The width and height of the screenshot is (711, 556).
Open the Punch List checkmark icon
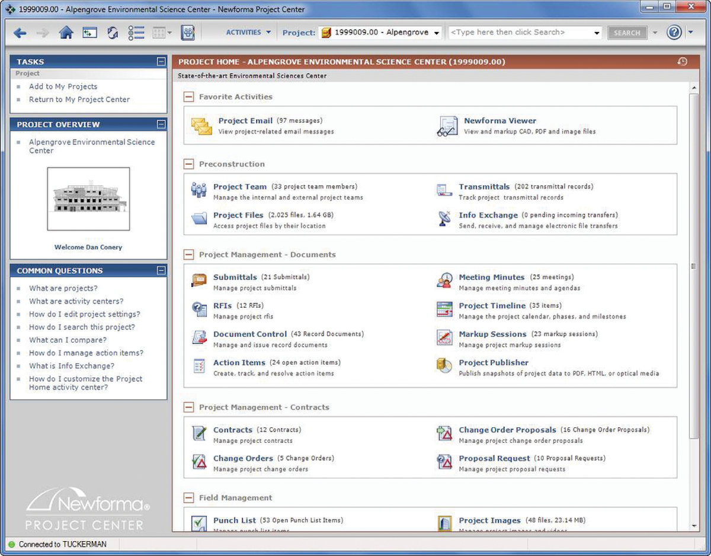pos(199,523)
